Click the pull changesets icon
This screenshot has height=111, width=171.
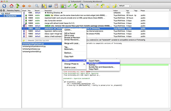point(102,6)
